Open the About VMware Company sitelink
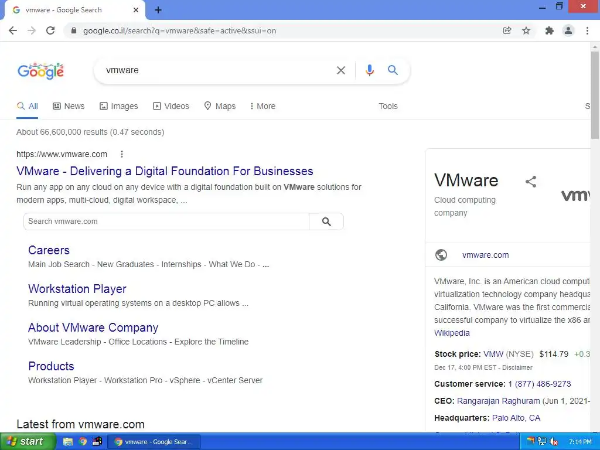The height and width of the screenshot is (450, 600). coord(93,328)
